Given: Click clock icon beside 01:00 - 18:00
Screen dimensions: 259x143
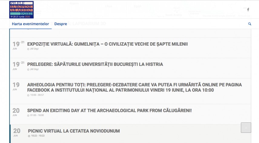Looking at the screenshot, I should 28,115.
